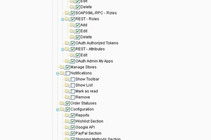Click folder icon beside Configuration
Viewport: 211px width, 140px height.
coord(62,109)
